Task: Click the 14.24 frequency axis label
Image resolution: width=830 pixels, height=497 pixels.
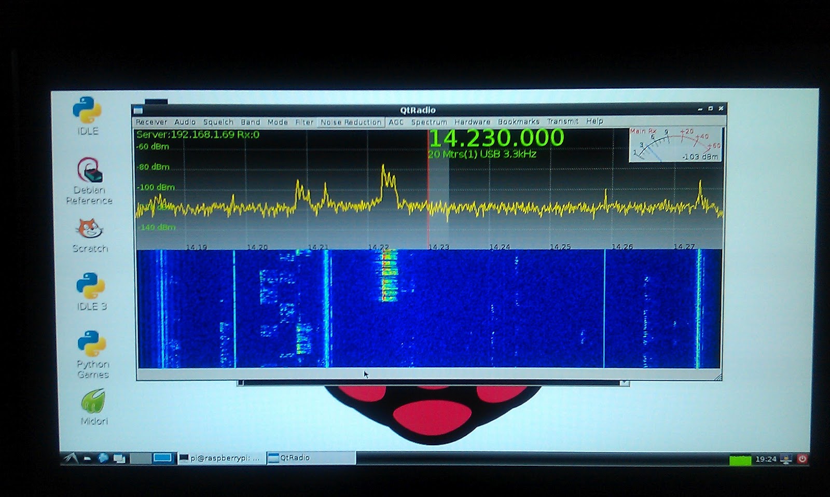Action: click(x=500, y=247)
